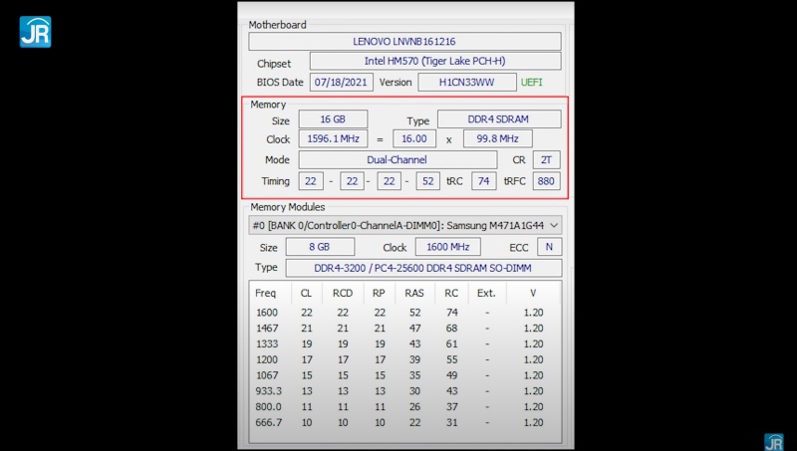Select the chipset field Intel HM570
This screenshot has width=797, height=451.
click(435, 61)
